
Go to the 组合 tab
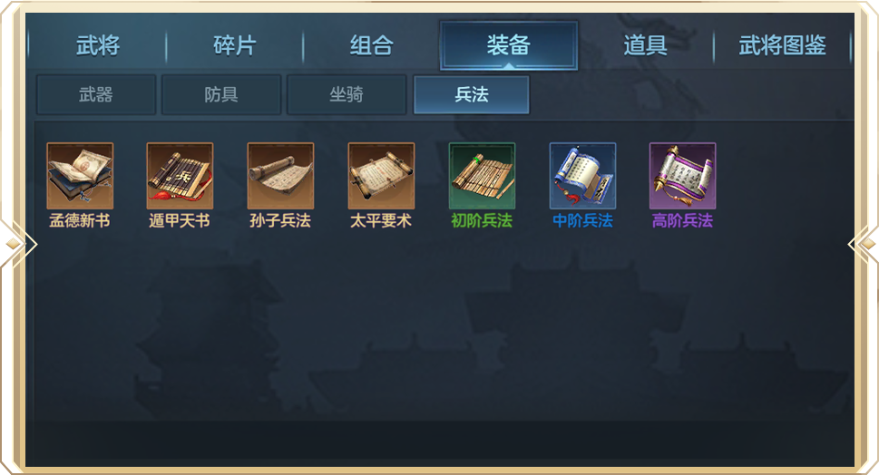pyautogui.click(x=372, y=45)
